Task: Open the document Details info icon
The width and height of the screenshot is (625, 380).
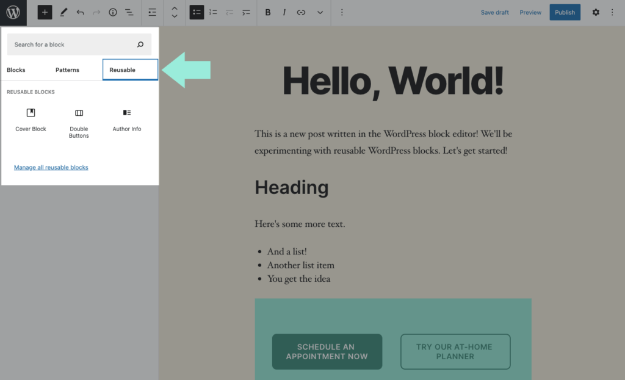Action: click(113, 12)
